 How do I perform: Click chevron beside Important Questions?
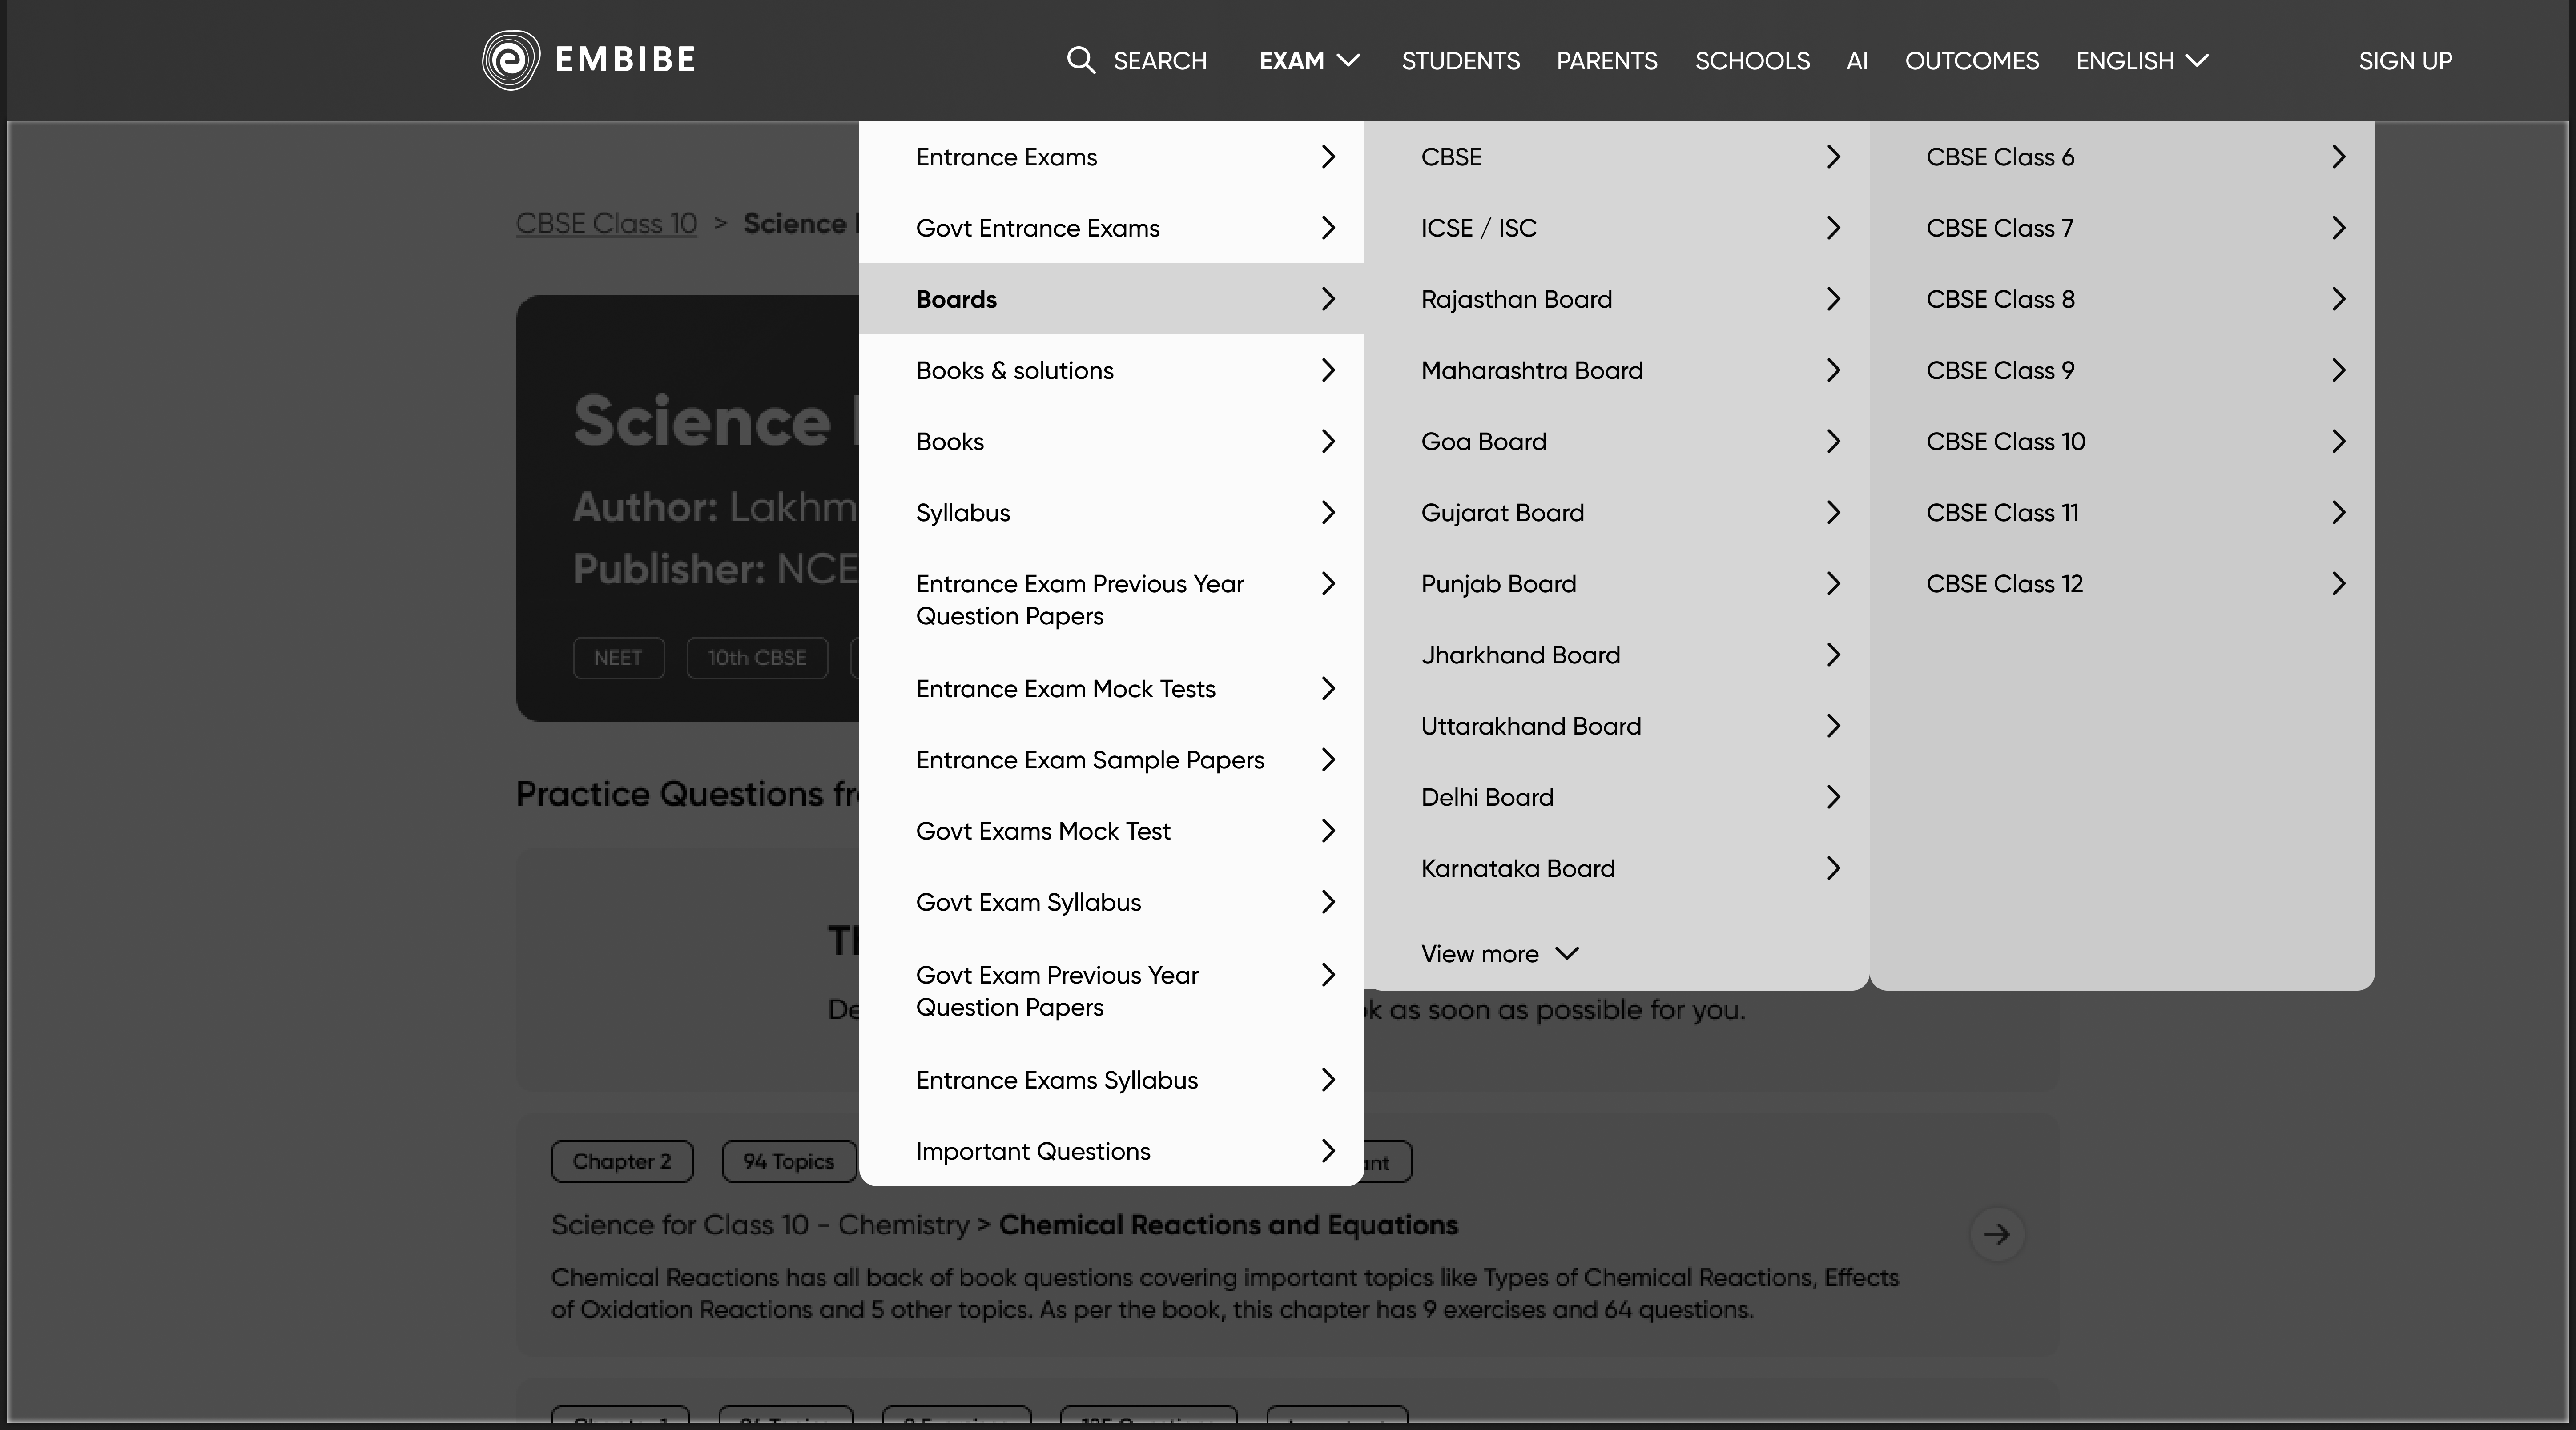coord(1328,1151)
